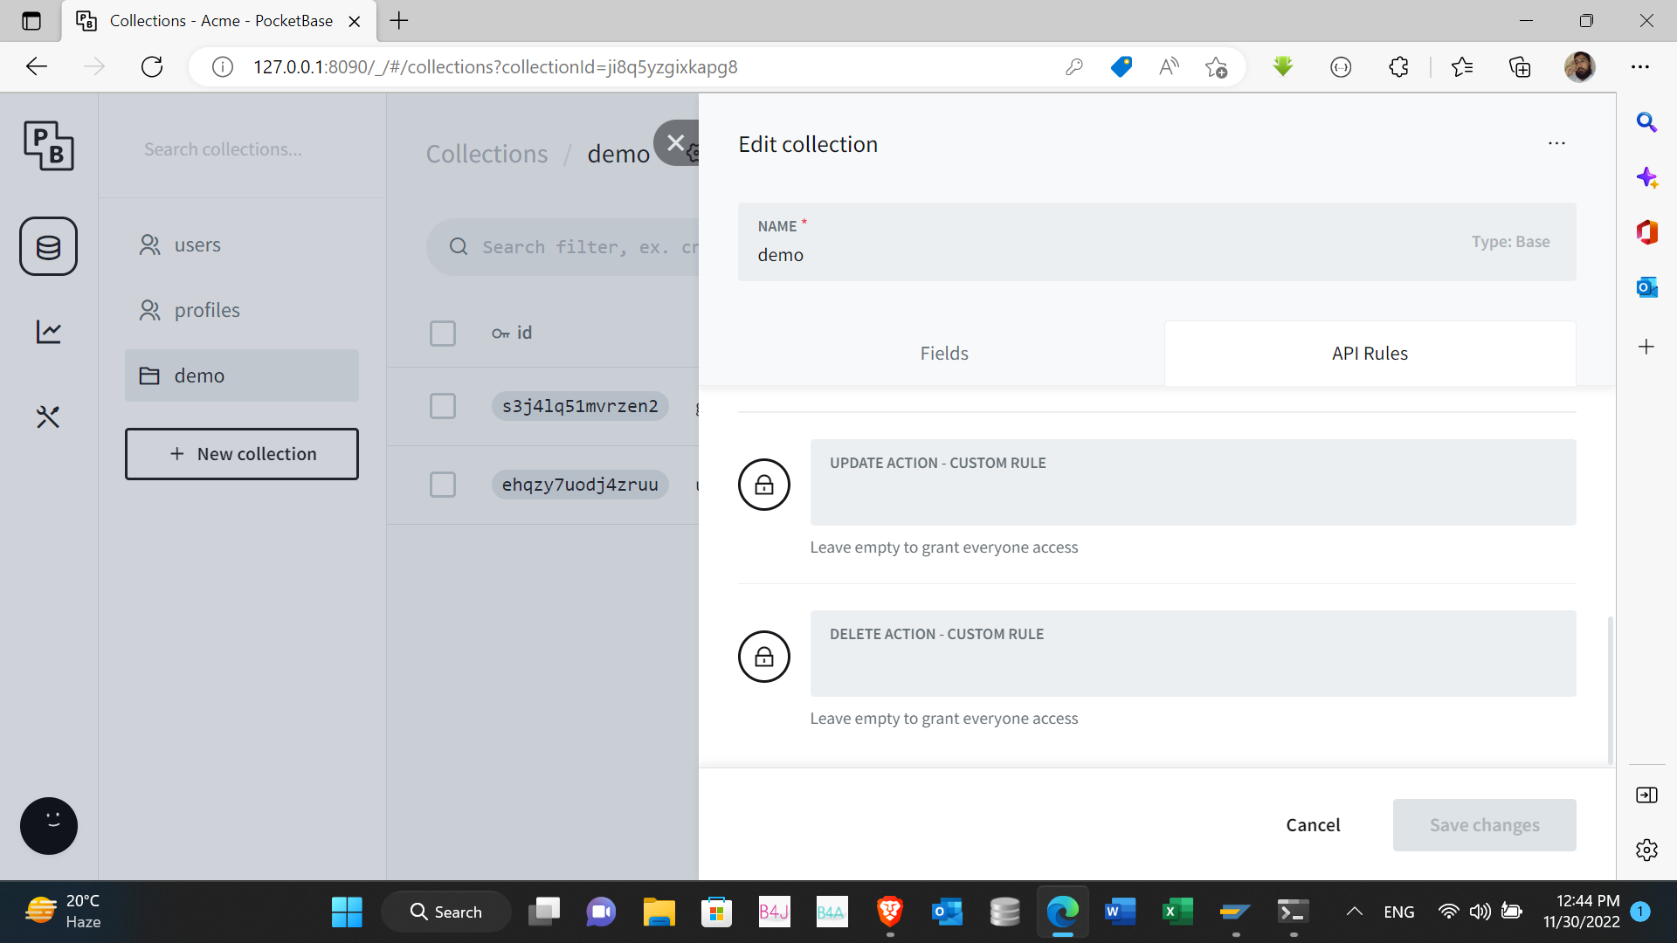
Task: Toggle the Delete action lock icon
Action: (x=763, y=656)
